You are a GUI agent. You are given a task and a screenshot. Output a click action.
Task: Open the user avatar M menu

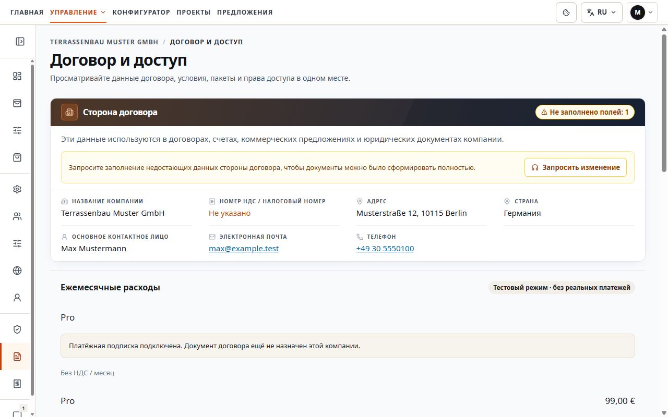click(642, 13)
